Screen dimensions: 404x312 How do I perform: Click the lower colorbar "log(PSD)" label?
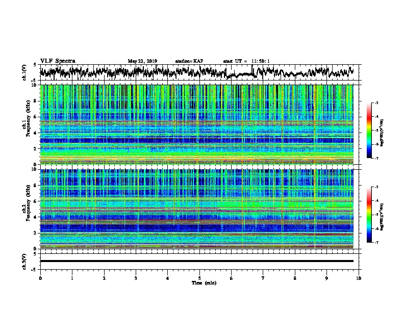tap(382, 217)
